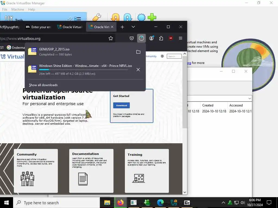Cancel the Windows Shine Edition download
This screenshot has height=208, width=278.
[138, 70]
